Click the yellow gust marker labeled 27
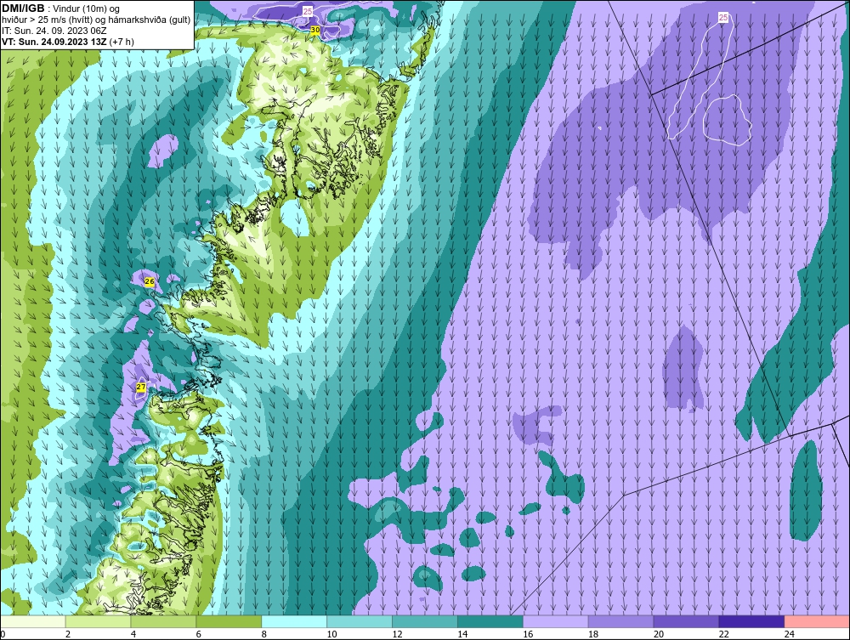 (141, 387)
